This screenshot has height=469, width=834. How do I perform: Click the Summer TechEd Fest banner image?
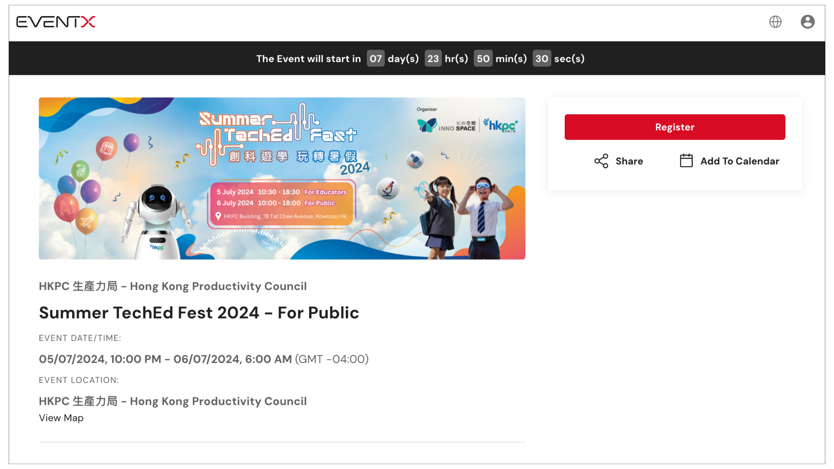pos(282,178)
